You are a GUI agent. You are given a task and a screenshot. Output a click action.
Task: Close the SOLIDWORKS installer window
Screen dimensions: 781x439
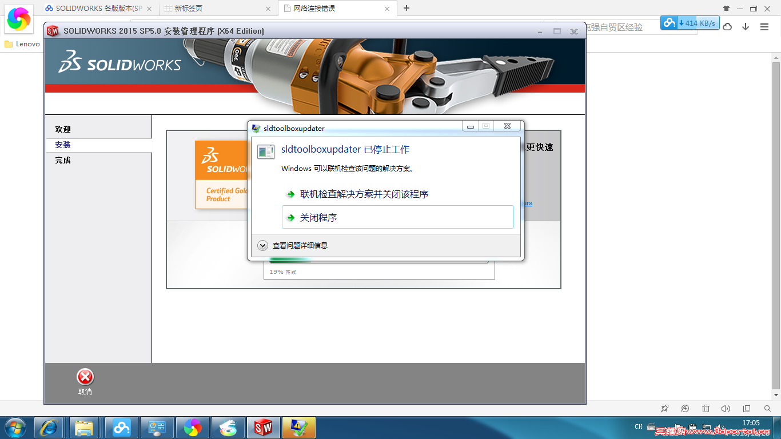pos(574,31)
